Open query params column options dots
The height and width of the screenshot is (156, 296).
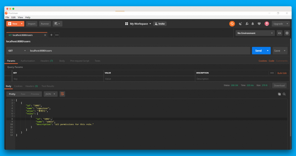click(272, 73)
